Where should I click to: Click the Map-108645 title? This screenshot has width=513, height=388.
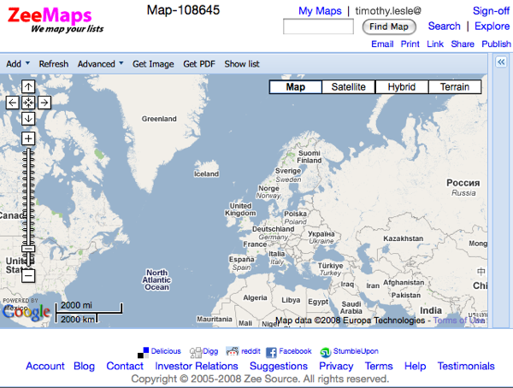183,10
